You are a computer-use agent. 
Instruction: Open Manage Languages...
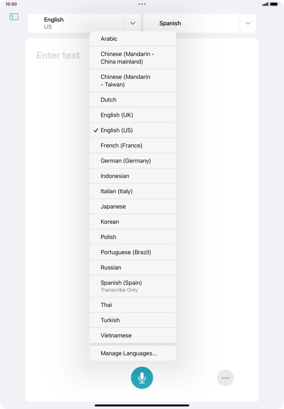click(x=133, y=353)
